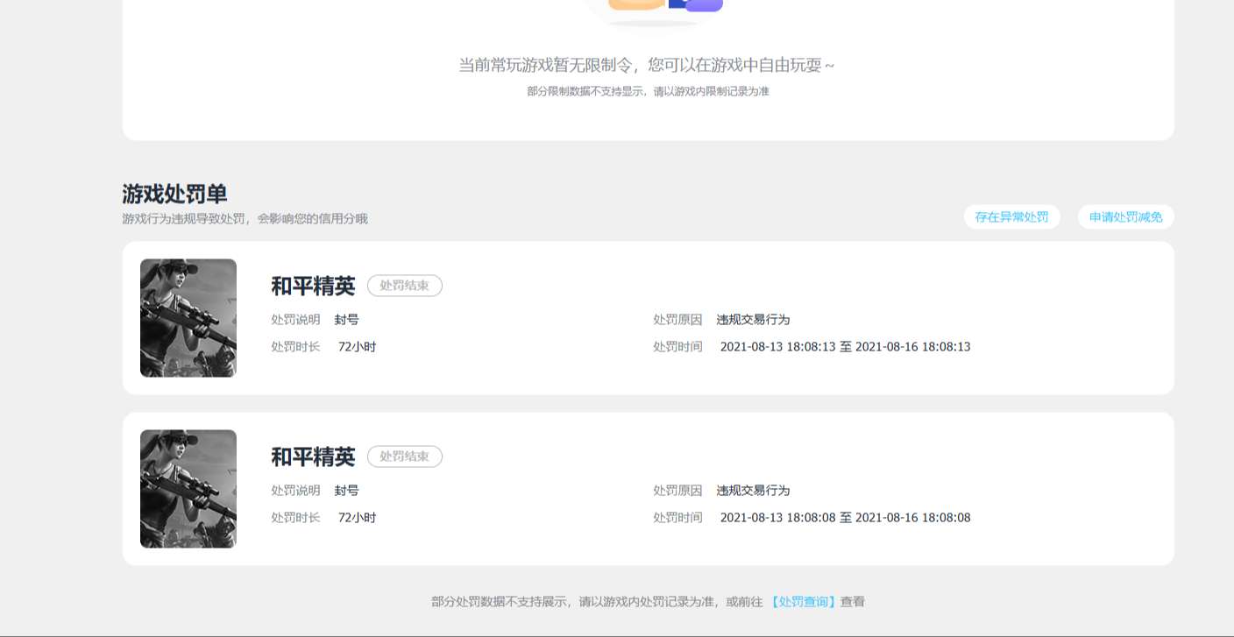
Task: Select the 封号 value in the 18:08:13 penalty card
Action: (346, 320)
